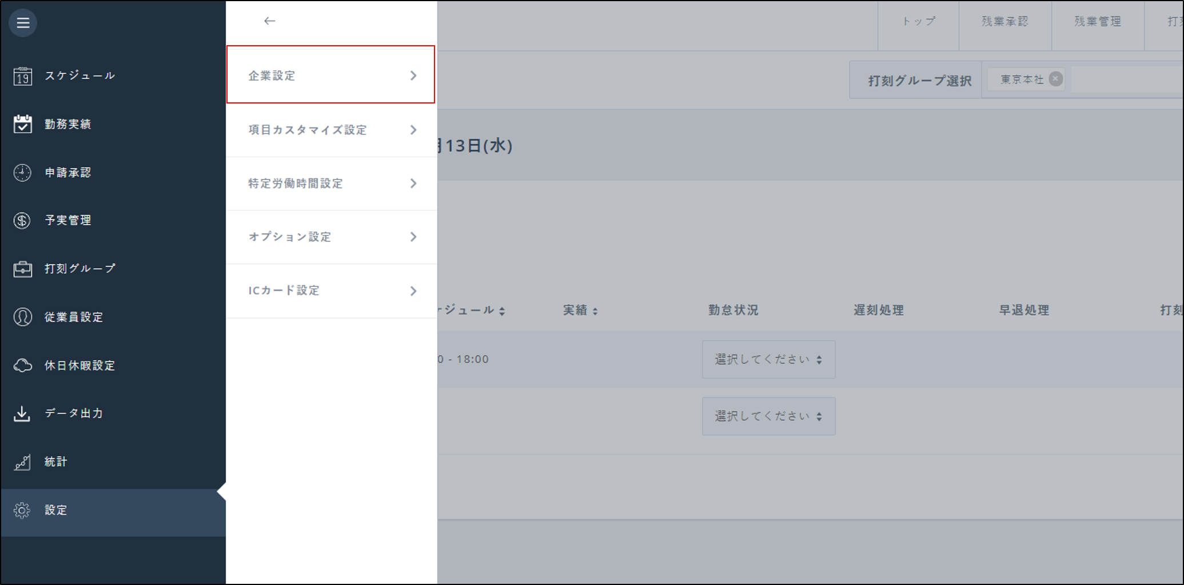The width and height of the screenshot is (1184, 585).
Task: Expand the ICカード設定 submenu chevron
Action: tap(413, 290)
